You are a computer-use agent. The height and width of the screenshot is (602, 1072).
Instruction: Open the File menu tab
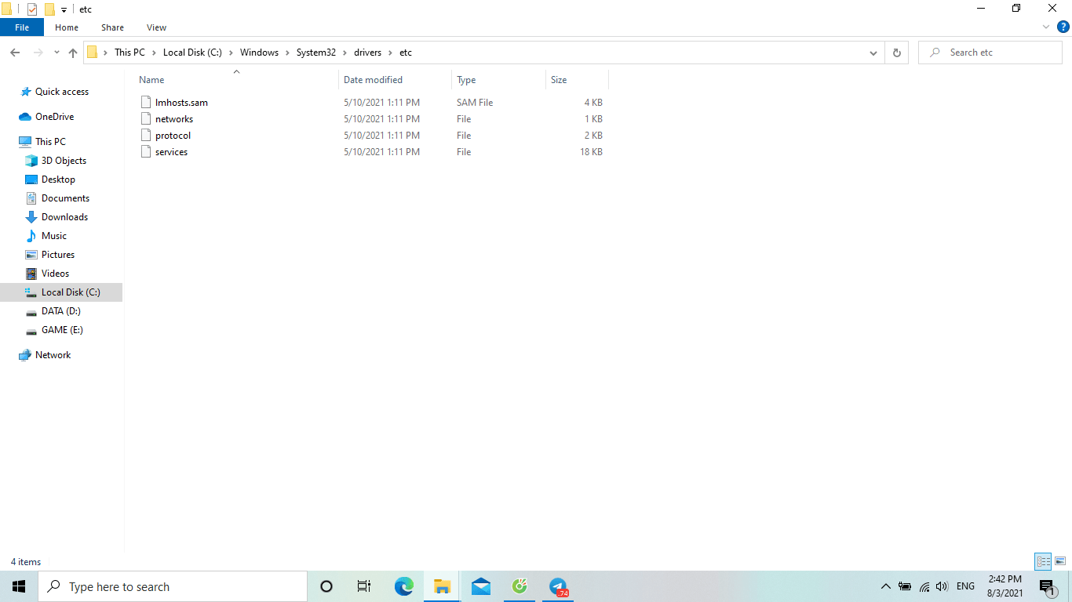tap(22, 27)
